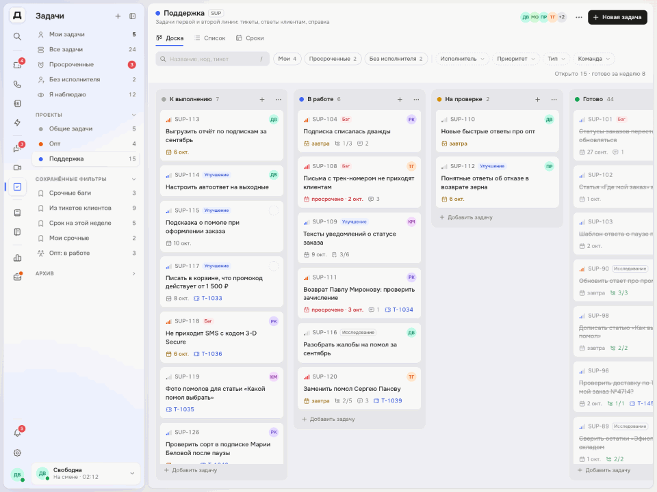Open the Срочные баги saved filter

click(86, 193)
